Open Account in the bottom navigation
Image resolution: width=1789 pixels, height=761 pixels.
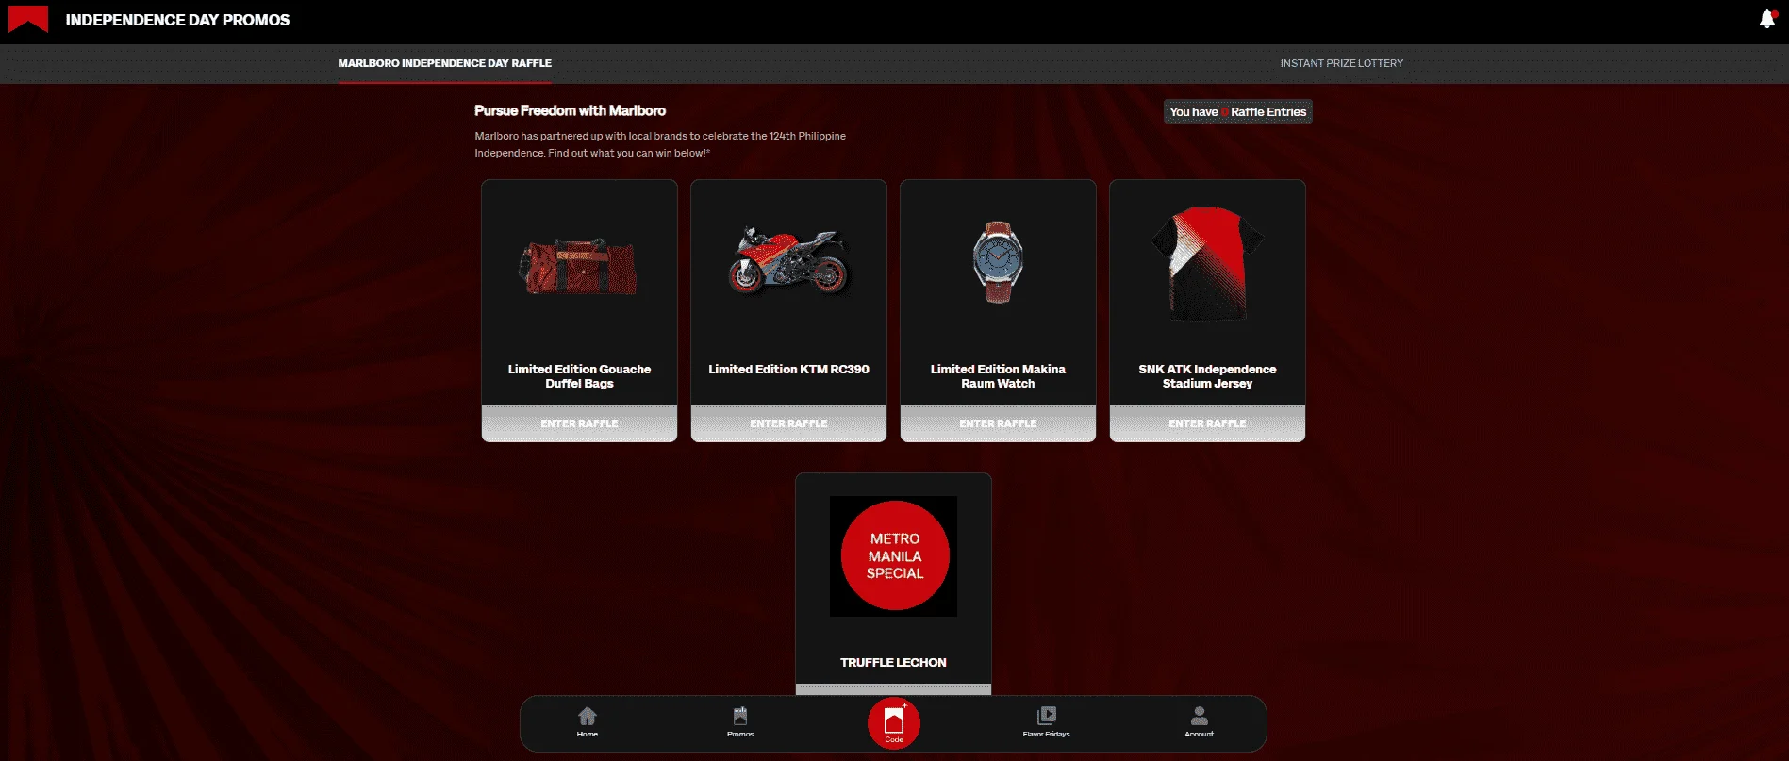click(1199, 721)
